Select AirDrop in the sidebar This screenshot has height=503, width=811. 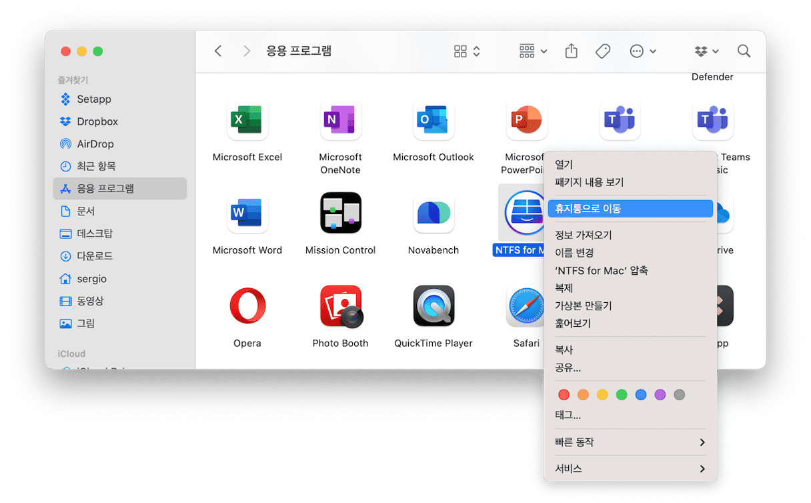pos(119,144)
